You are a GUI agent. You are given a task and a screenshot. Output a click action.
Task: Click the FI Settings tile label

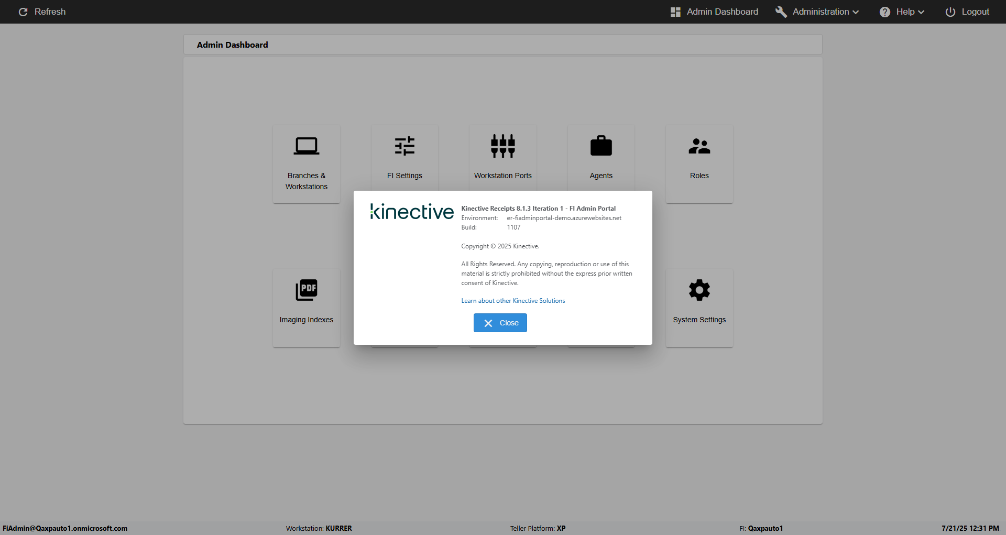404,176
